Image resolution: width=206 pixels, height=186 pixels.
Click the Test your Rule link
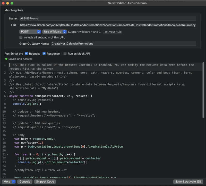click(112, 32)
